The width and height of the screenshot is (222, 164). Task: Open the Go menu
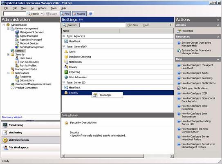[32, 8]
